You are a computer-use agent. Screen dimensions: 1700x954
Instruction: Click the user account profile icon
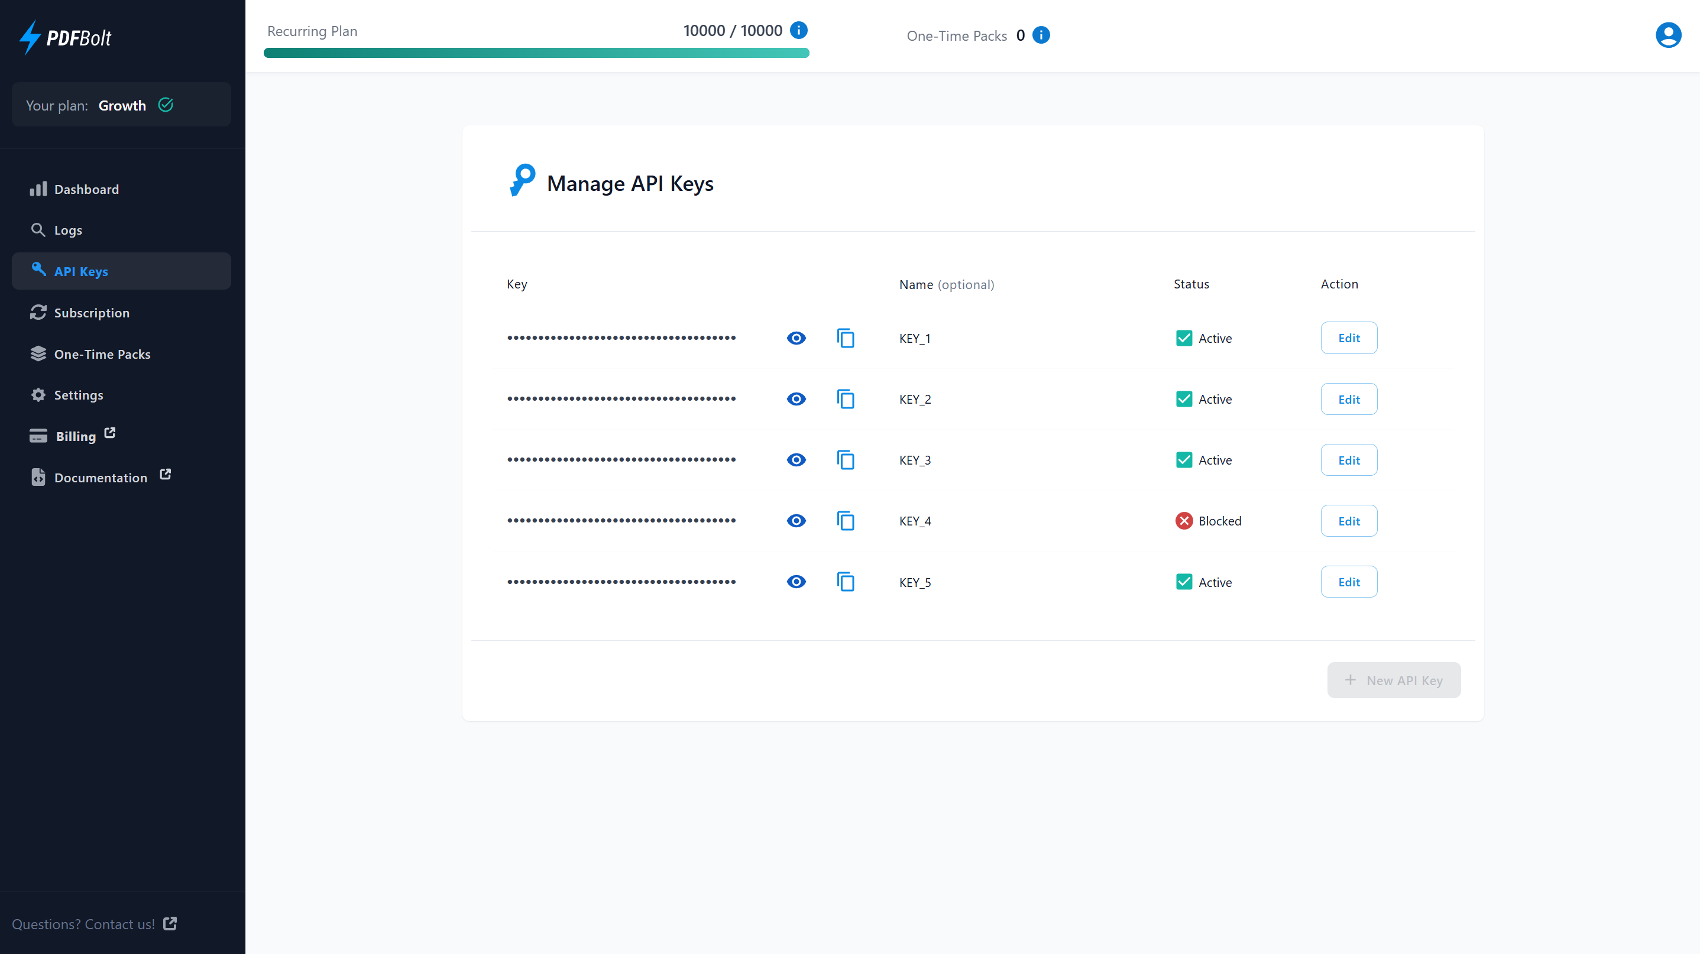[1670, 35]
